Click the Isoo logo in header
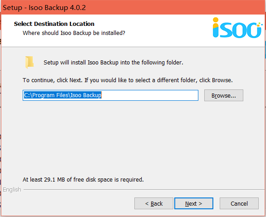This screenshot has width=266, height=217. tap(237, 28)
